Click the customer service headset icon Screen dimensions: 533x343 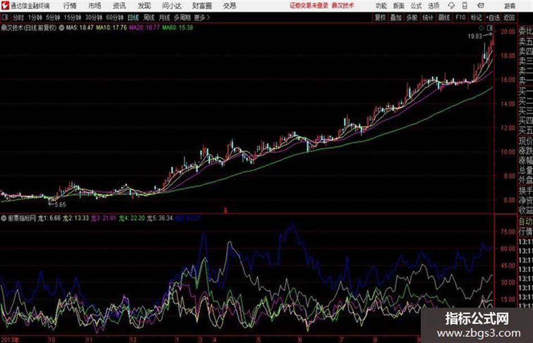[x=451, y=6]
